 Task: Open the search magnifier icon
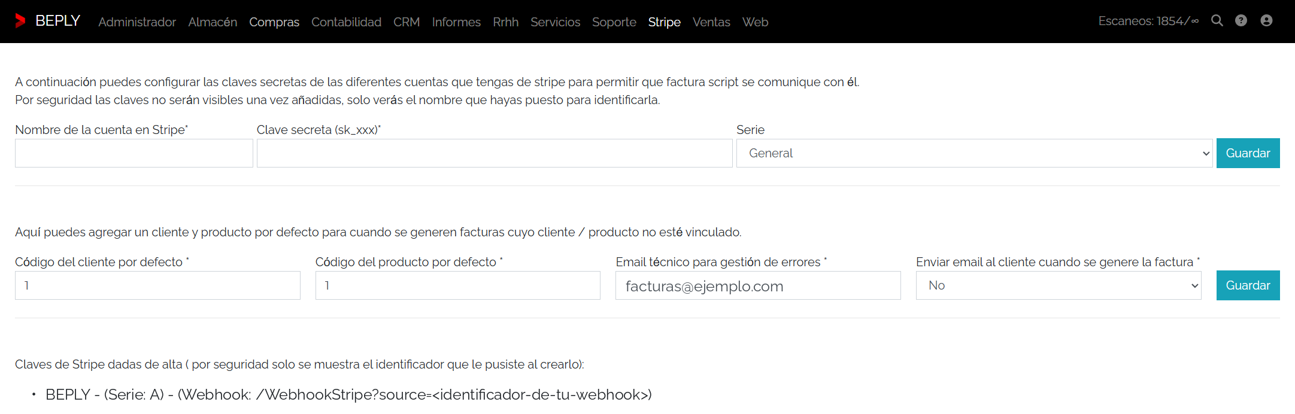[x=1217, y=21]
